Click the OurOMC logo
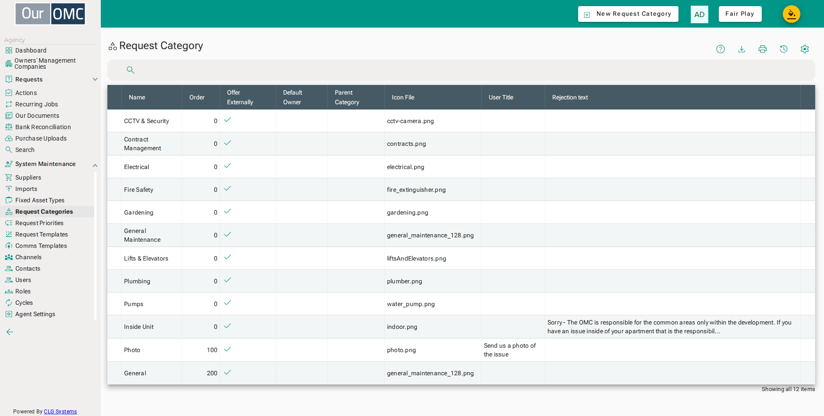This screenshot has height=416, width=824. click(50, 14)
